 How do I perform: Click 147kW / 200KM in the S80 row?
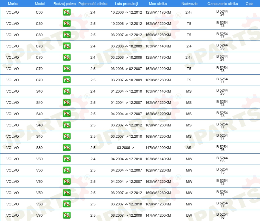click(158, 148)
